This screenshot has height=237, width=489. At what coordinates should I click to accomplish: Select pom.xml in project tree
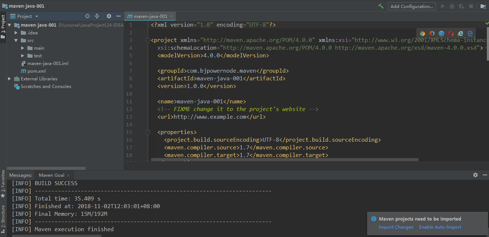coord(36,71)
